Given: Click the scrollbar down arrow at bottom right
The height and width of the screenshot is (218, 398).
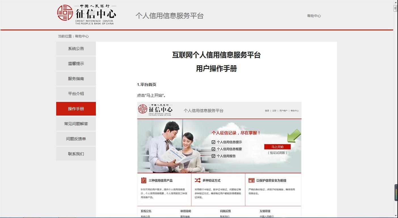Looking at the screenshot, I should 395,216.
